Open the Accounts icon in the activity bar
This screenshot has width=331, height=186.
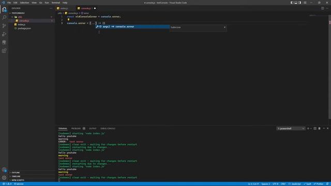[x=4, y=169]
